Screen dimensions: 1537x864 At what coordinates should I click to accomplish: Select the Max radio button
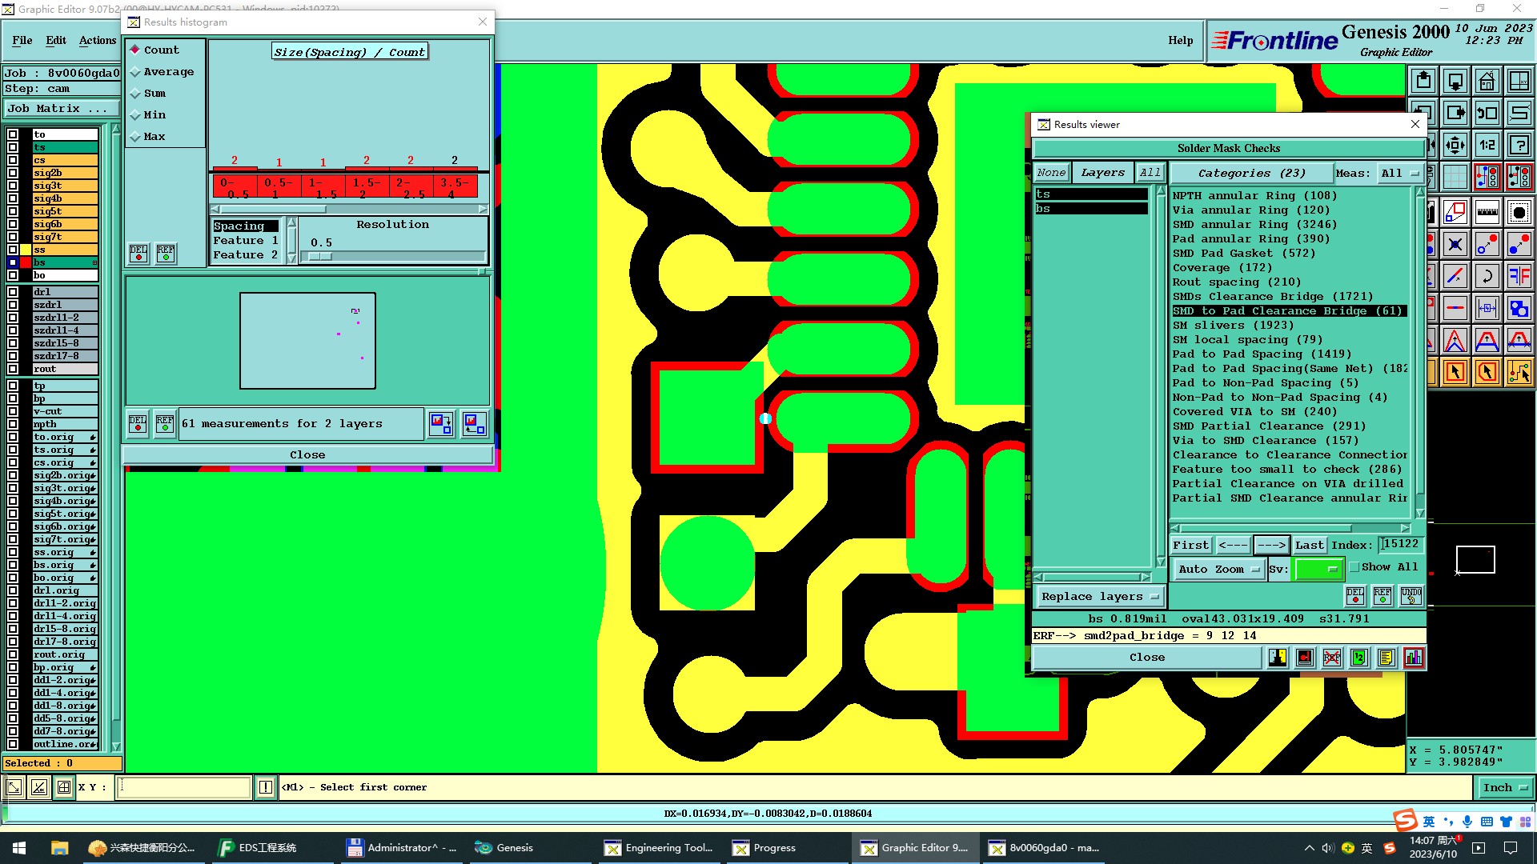pyautogui.click(x=136, y=137)
